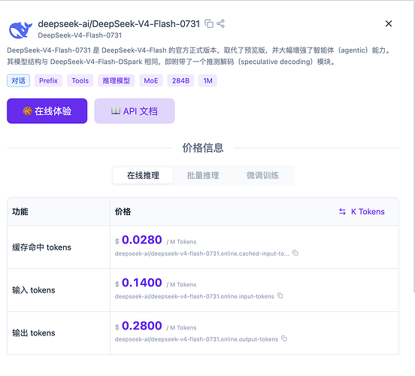Copy the online.input-tokens price identifier
This screenshot has height=376, width=415.
(x=280, y=296)
